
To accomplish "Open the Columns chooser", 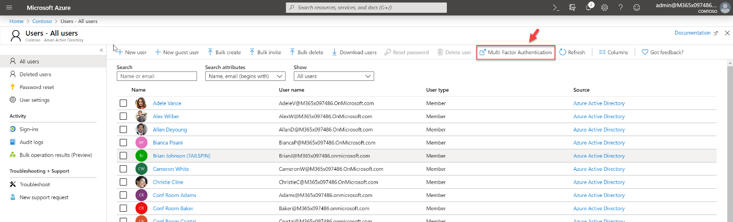I will point(613,52).
